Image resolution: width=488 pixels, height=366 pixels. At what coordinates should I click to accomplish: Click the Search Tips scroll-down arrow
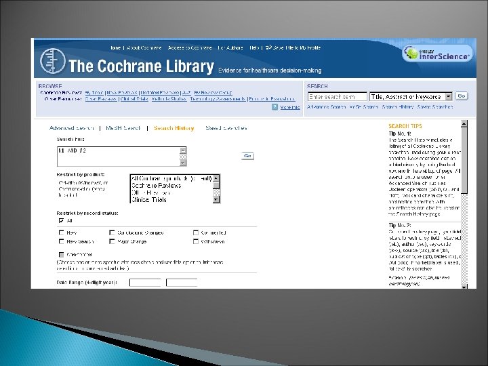point(464,287)
